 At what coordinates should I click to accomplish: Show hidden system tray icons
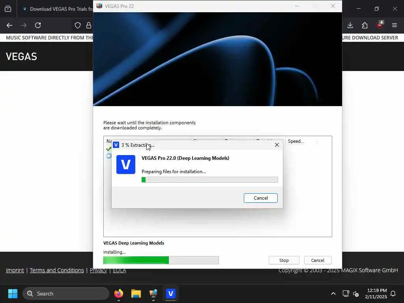(x=333, y=294)
